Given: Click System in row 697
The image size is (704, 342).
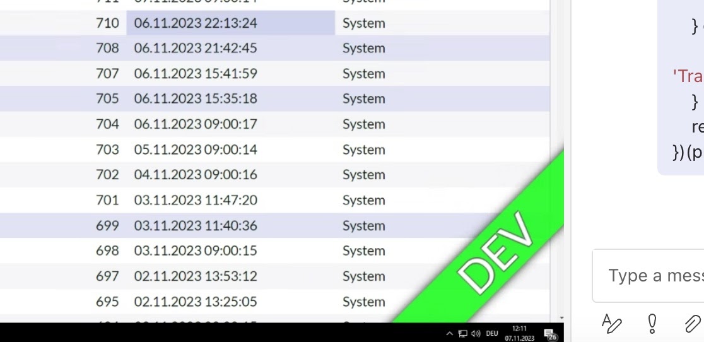Looking at the screenshot, I should coord(364,276).
